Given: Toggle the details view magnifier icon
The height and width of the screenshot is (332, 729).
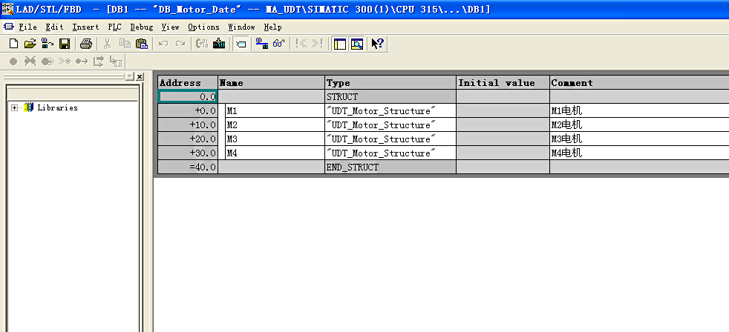Looking at the screenshot, I should coord(356,44).
